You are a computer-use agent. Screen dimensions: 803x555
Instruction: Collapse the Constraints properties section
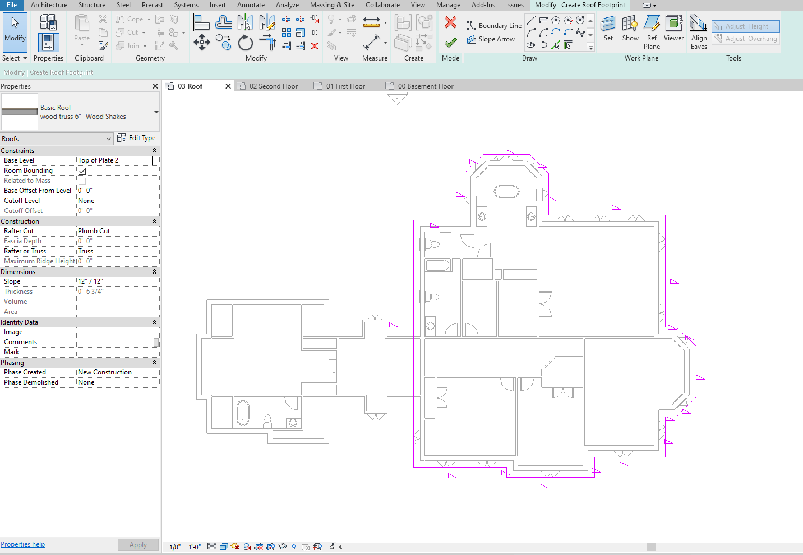click(155, 150)
